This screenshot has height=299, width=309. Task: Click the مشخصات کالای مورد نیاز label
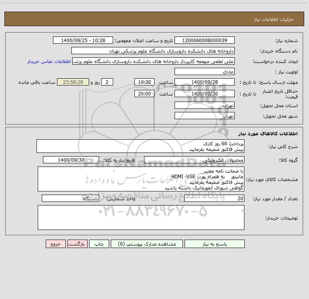pyautogui.click(x=272, y=179)
